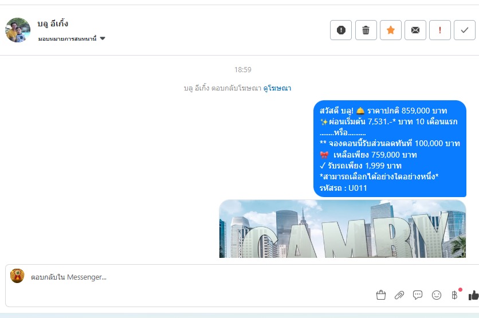Click the customer name บลู อีเกิ้ง

[x=53, y=23]
